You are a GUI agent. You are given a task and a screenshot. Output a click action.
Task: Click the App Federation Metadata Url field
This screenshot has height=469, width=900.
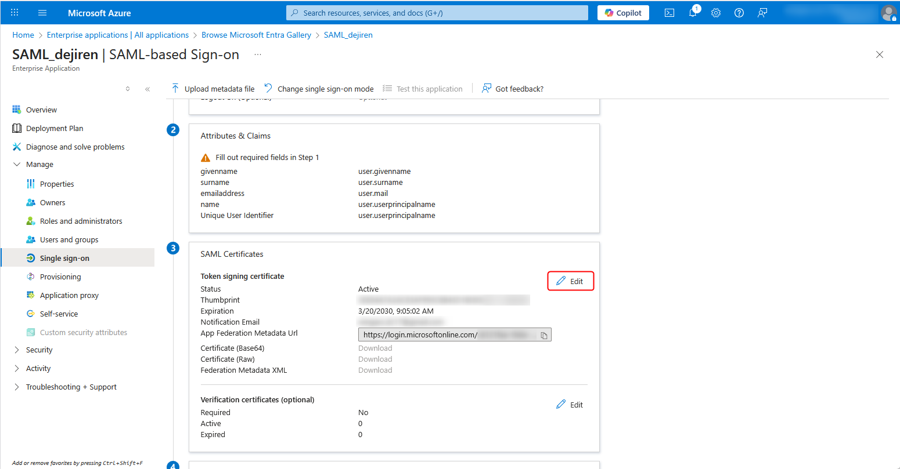click(455, 335)
